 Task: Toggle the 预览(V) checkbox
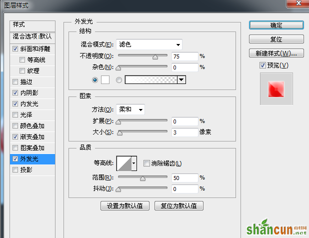coord(262,65)
